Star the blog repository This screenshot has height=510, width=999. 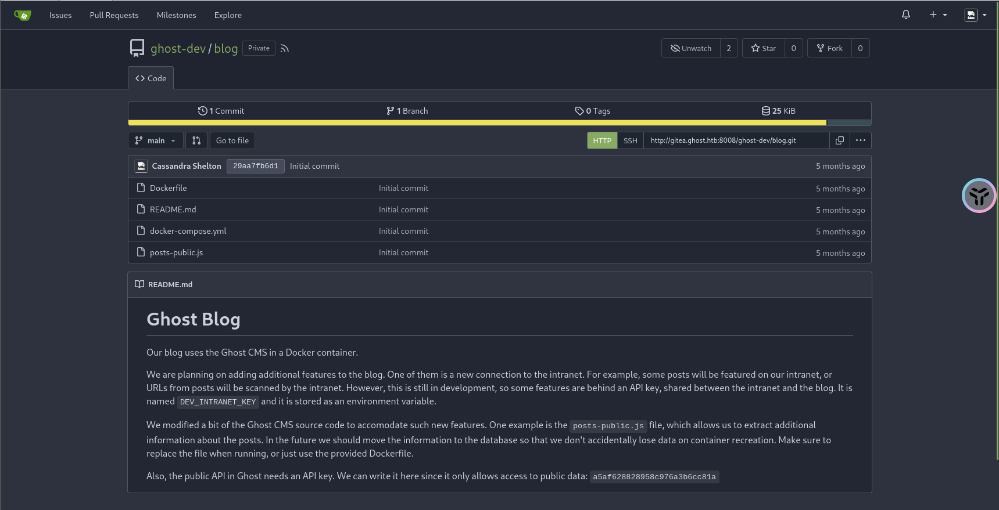click(764, 48)
